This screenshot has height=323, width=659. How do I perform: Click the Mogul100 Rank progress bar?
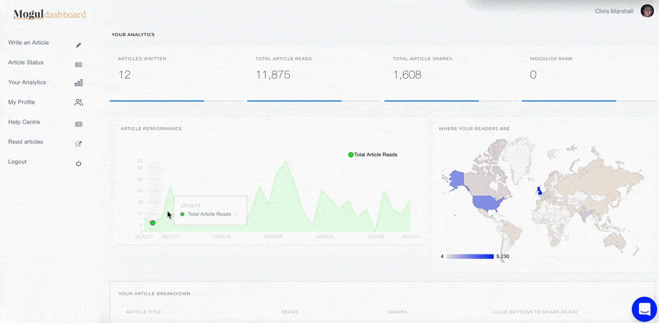click(589, 101)
